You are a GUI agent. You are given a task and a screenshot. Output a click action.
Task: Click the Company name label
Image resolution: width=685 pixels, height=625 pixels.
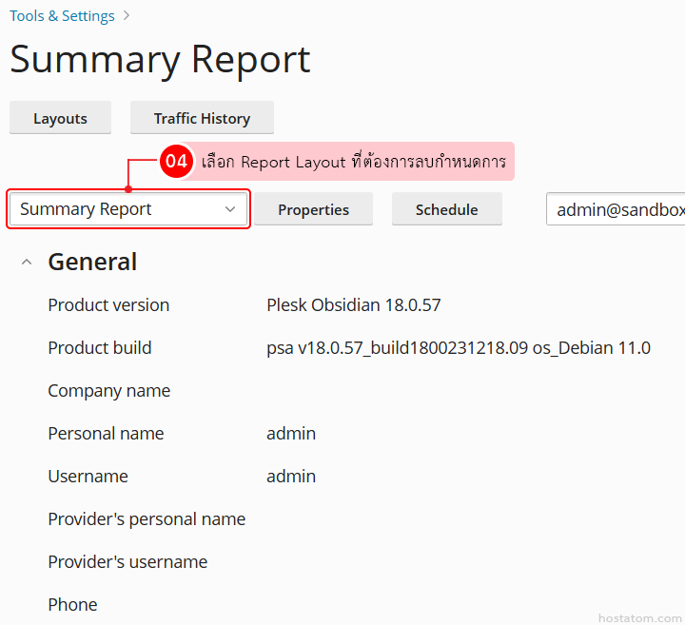pos(108,391)
